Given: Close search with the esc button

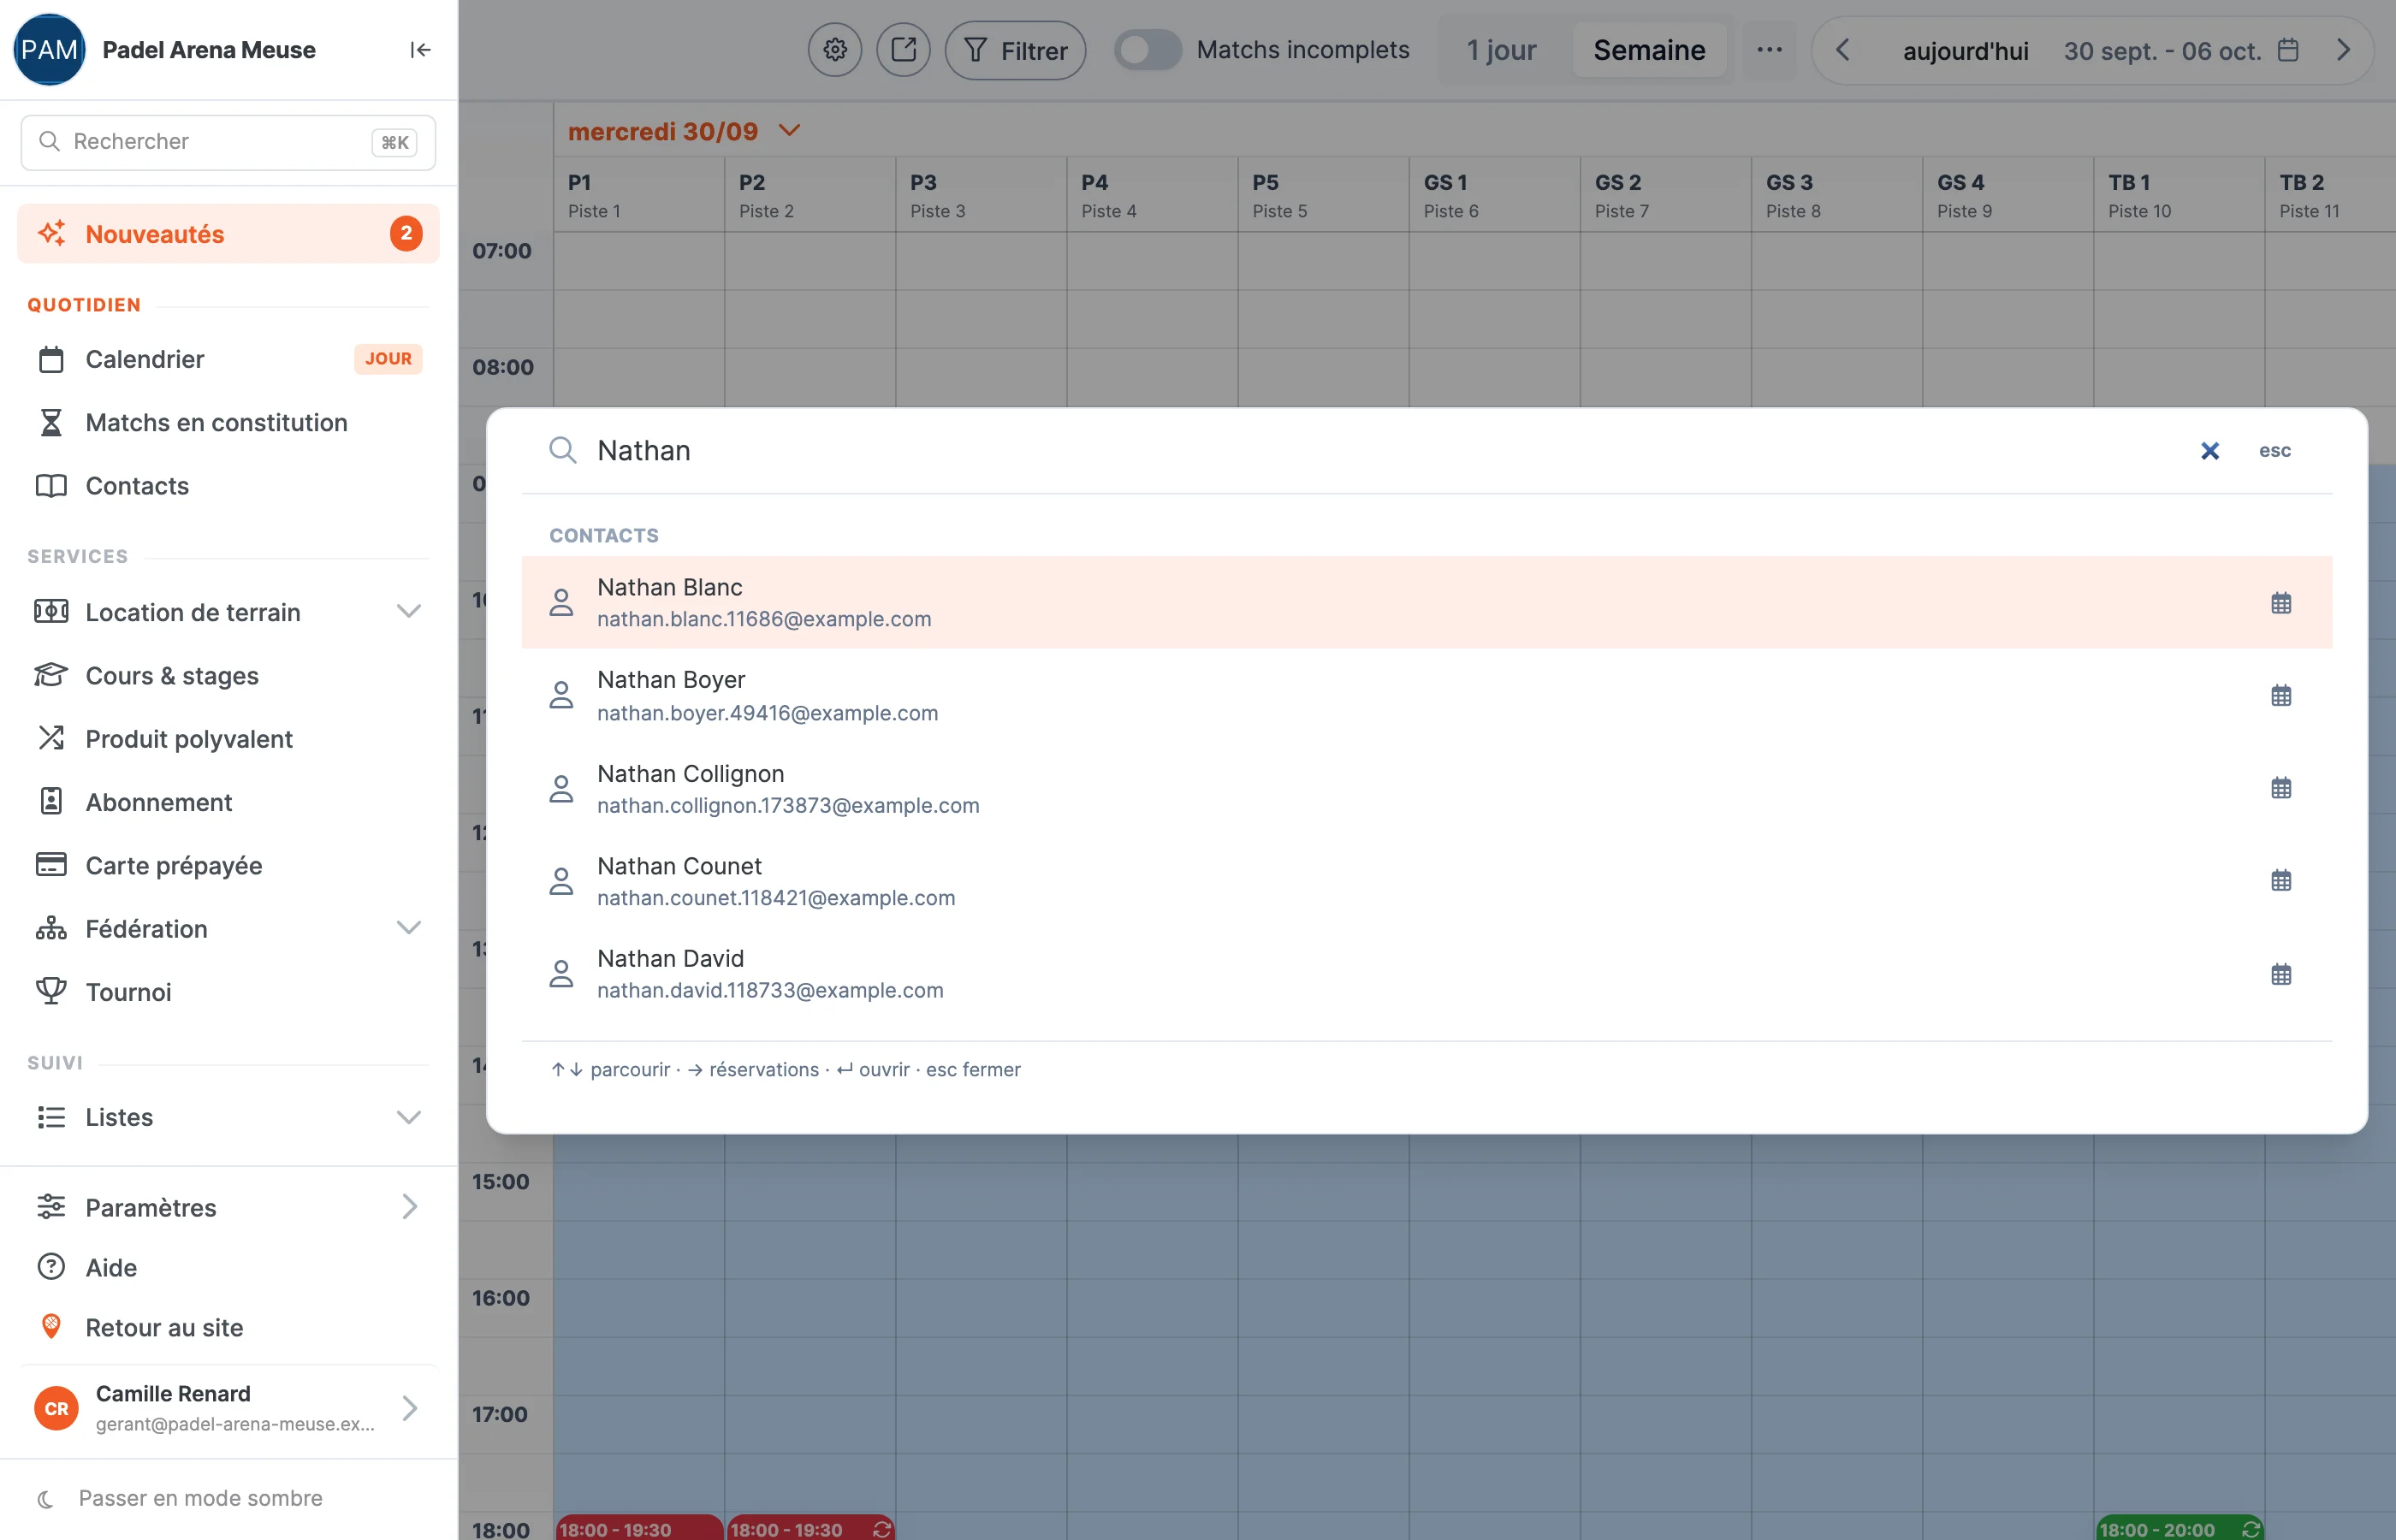Looking at the screenshot, I should click(x=2275, y=451).
